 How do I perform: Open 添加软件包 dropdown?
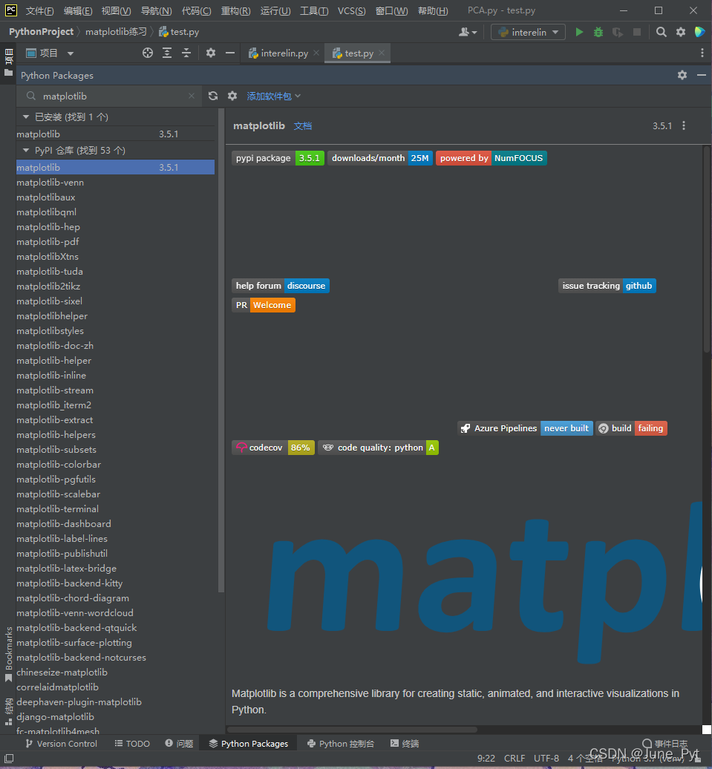coord(273,96)
